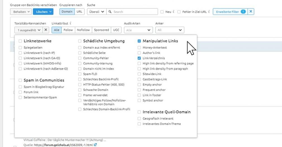Check Spam in Blogbeitrag-Signatur

pos(20,87)
